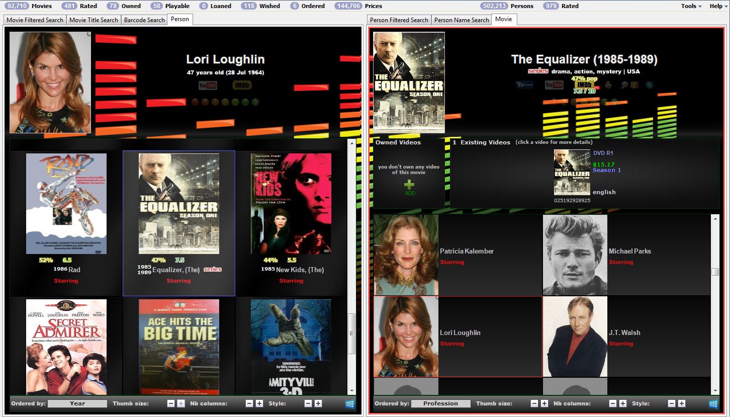Increase thumb size in the Person panel

[x=181, y=403]
